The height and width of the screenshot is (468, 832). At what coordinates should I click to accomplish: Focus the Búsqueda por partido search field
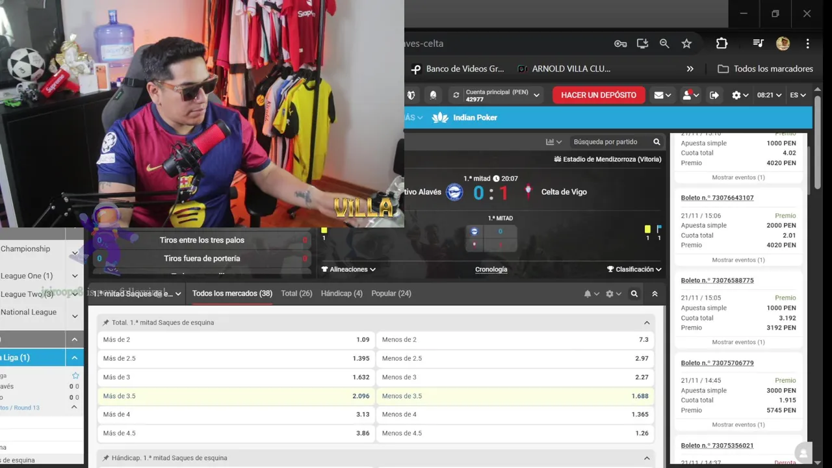point(610,142)
